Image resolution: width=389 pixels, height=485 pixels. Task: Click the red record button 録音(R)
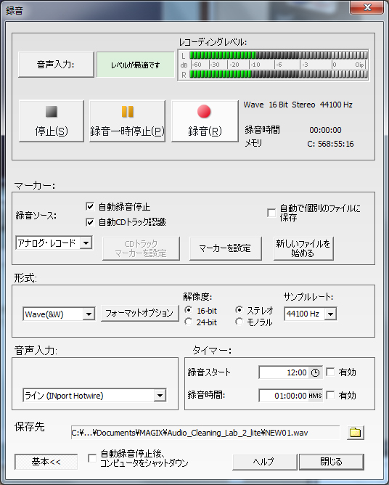(x=205, y=121)
